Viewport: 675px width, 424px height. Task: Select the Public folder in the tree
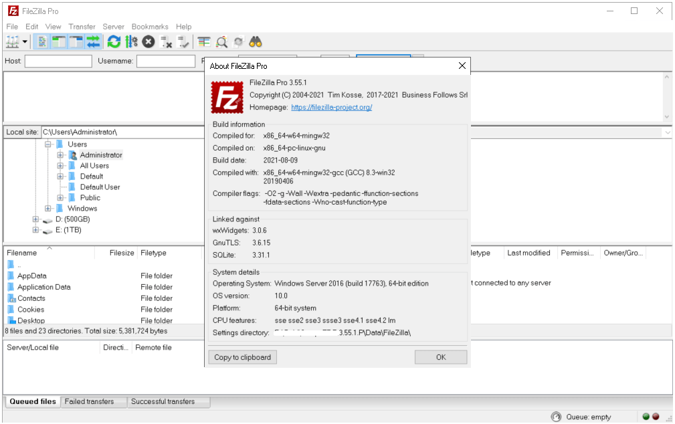coord(90,197)
